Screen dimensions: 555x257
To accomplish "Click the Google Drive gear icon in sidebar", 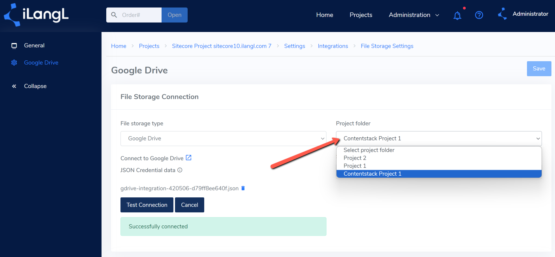I will (14, 63).
